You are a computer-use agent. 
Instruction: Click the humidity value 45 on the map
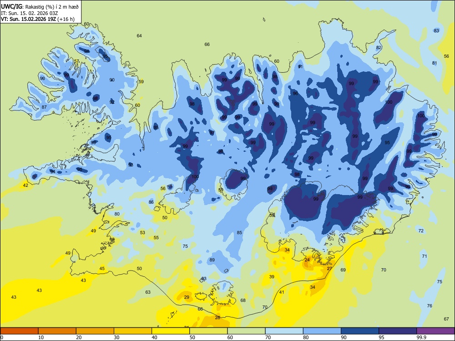click(x=102, y=269)
